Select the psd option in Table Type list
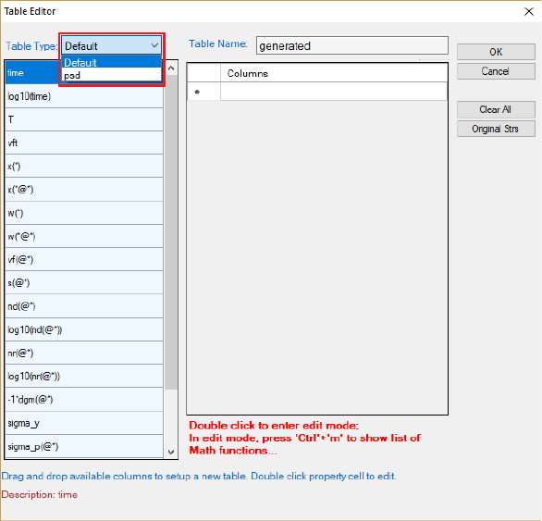542x521 pixels. pyautogui.click(x=111, y=75)
